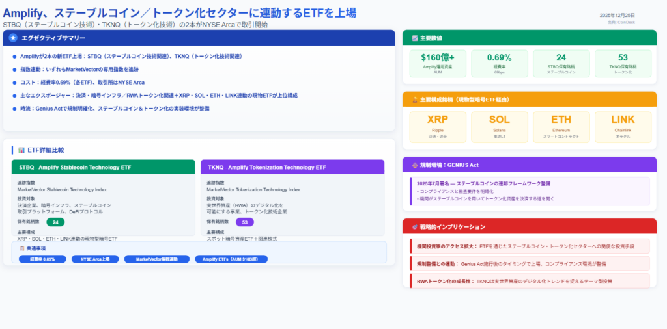Select the ETH Ethereum card
Viewport: 667px width, 329px height.
561,127
